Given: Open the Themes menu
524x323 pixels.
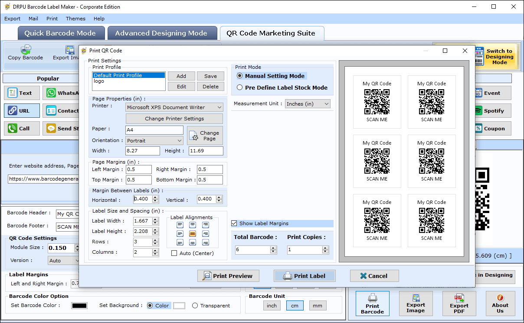Looking at the screenshot, I should coord(75,19).
